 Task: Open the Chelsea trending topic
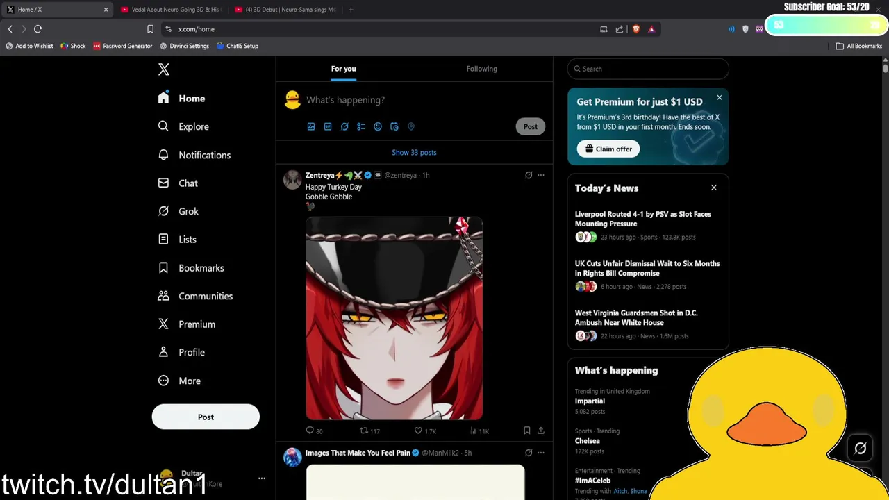click(x=588, y=441)
